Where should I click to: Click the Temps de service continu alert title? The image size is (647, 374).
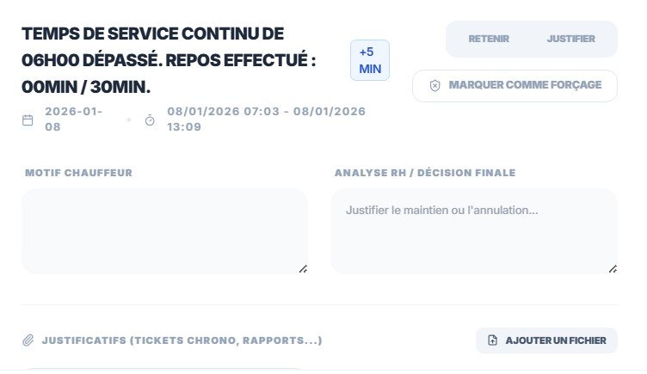coord(169,59)
